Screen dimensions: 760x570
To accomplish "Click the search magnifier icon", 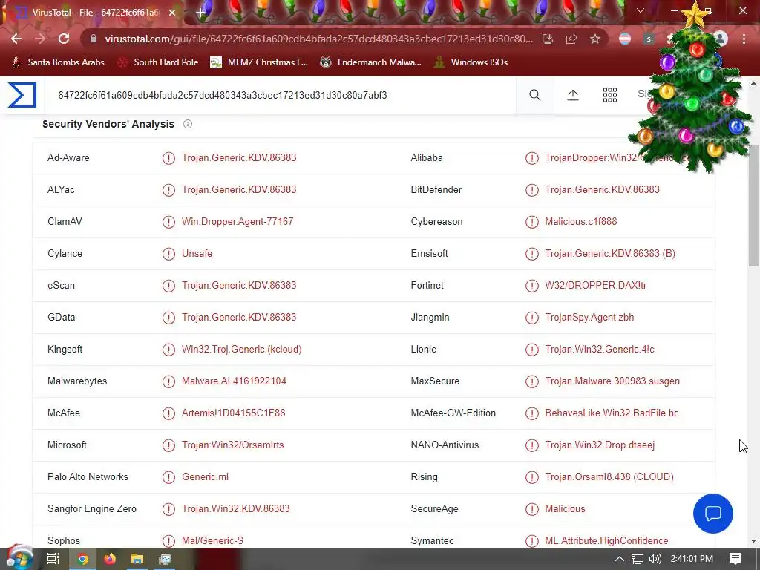I will tap(534, 95).
